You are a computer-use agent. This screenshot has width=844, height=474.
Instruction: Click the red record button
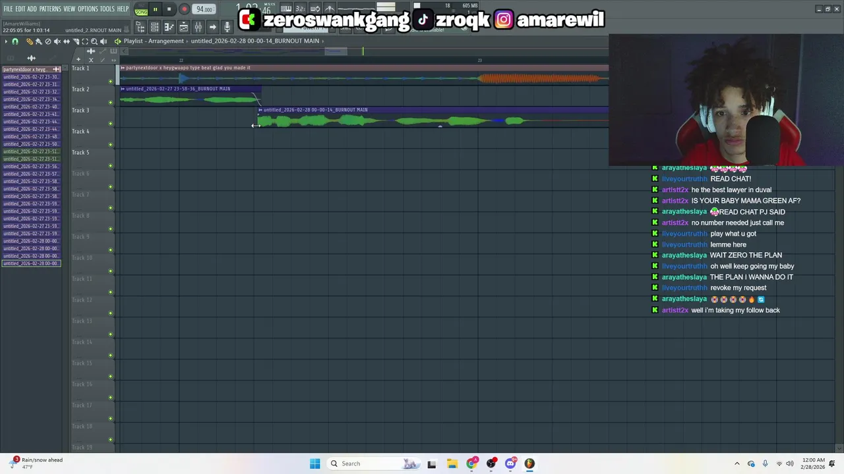coord(184,9)
